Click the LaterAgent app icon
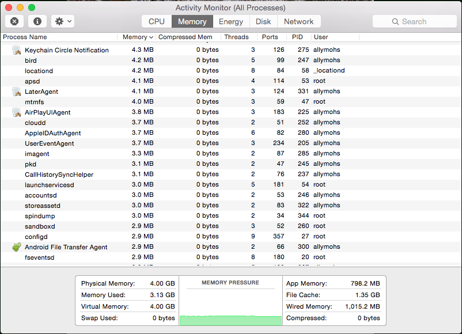Screen dimensions: 462x334 [x=17, y=92]
